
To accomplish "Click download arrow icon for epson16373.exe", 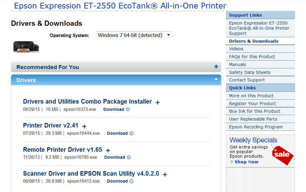I will click(x=128, y=109).
